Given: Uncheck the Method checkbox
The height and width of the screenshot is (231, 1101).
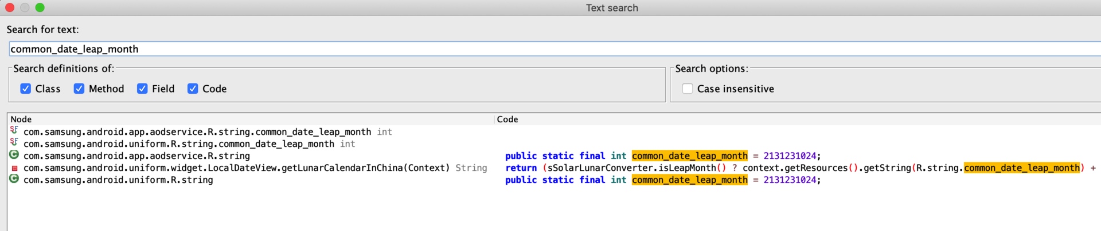Looking at the screenshot, I should pyautogui.click(x=79, y=89).
